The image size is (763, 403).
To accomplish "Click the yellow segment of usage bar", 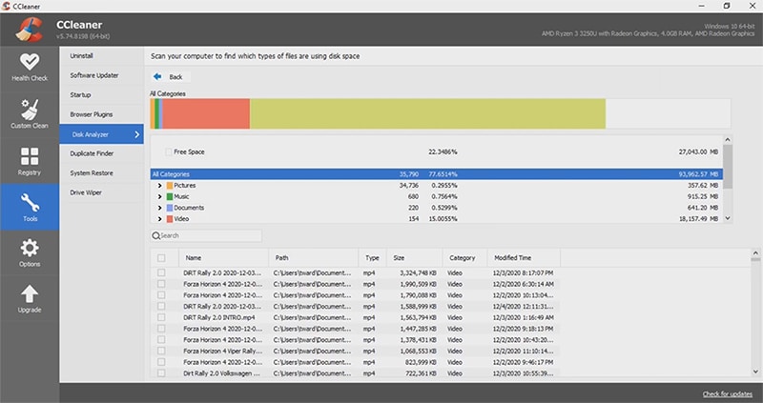I will [x=427, y=113].
